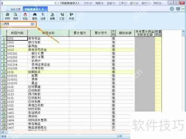
Task: Open the currency dropdown showing 人民币
Action: [x=33, y=24]
